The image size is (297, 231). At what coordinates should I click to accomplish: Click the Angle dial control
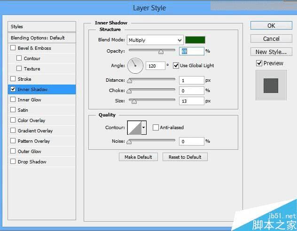click(135, 66)
